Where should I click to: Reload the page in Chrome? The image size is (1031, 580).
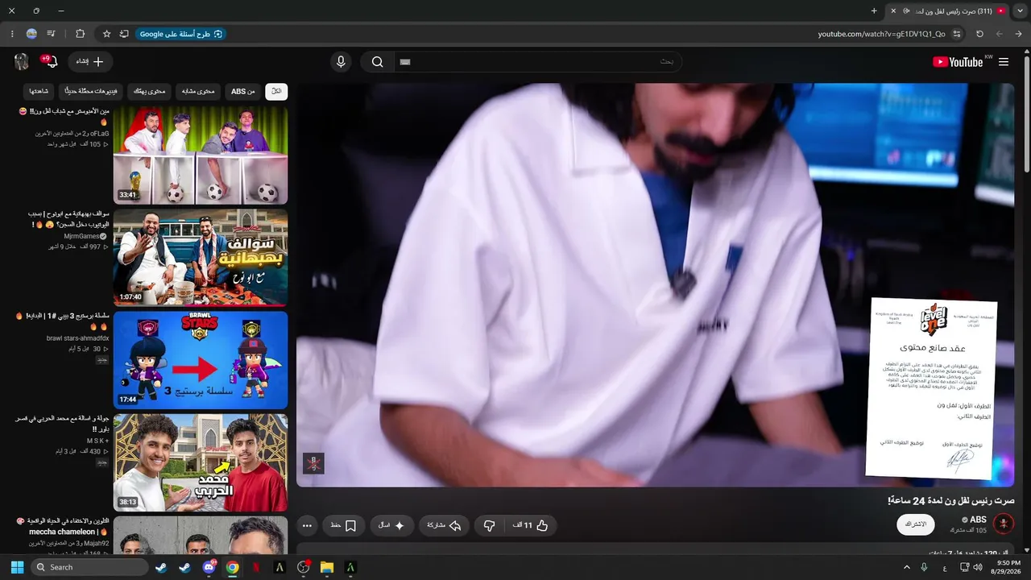[x=979, y=34]
